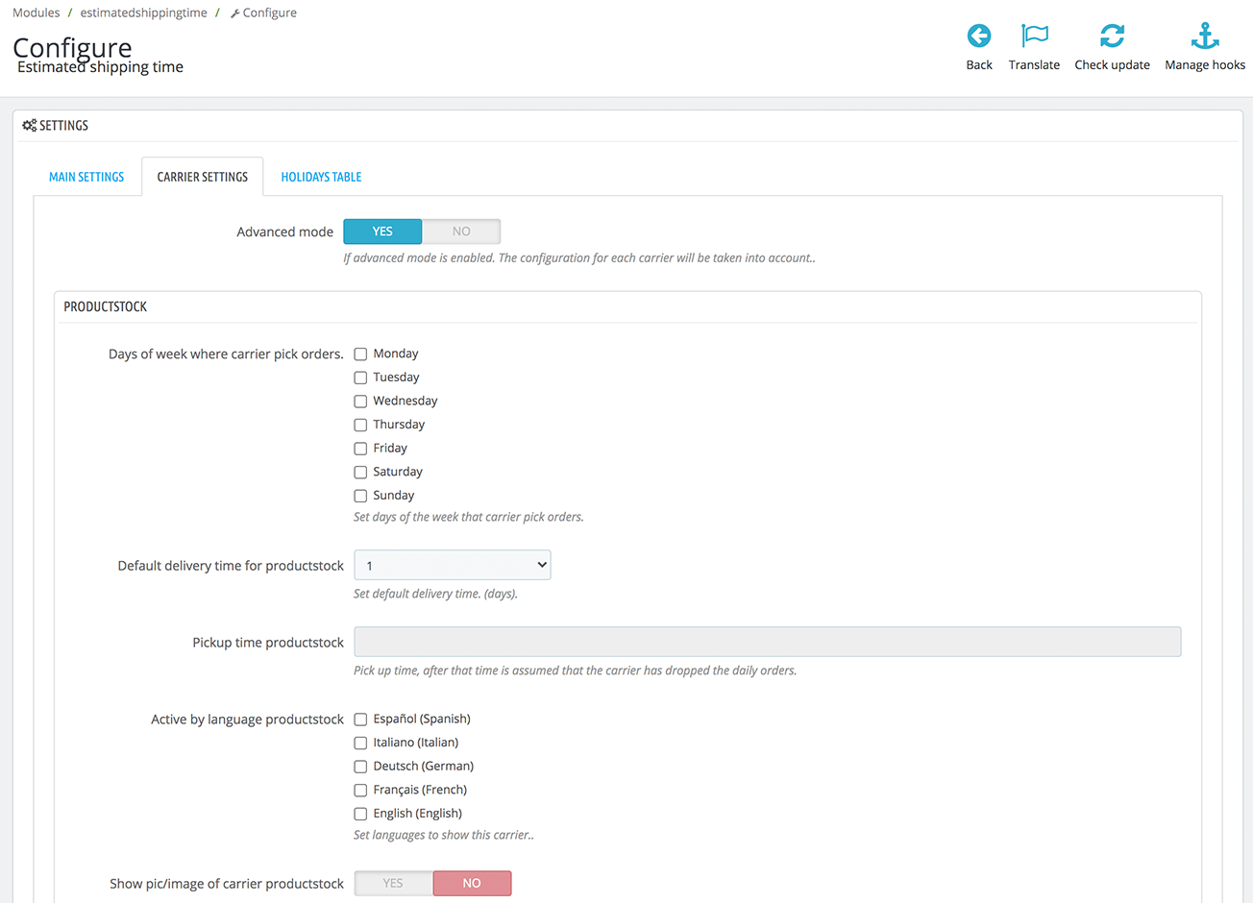Click 'Set languages to show this carrier..' hint
1253x903 pixels.
click(444, 835)
